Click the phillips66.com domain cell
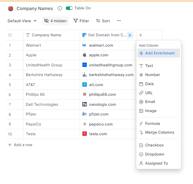 108,95
